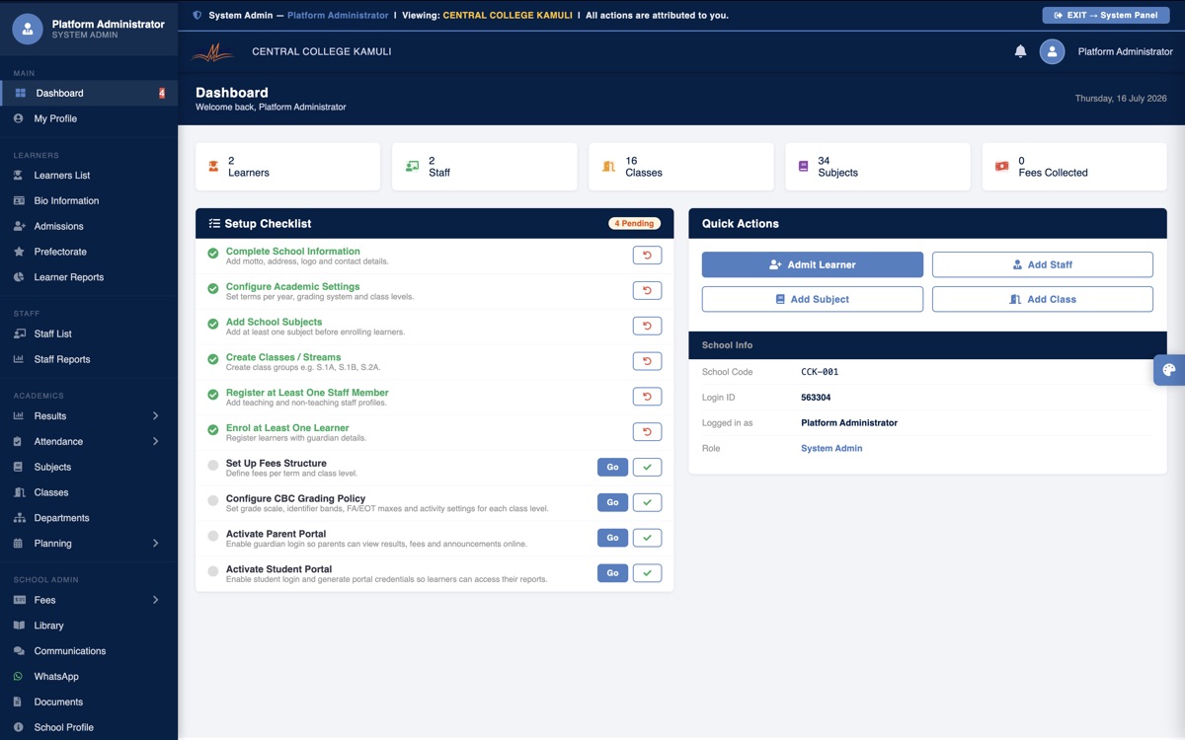1185x740 pixels.
Task: Open Dashboard in the sidebar
Action: click(x=89, y=94)
